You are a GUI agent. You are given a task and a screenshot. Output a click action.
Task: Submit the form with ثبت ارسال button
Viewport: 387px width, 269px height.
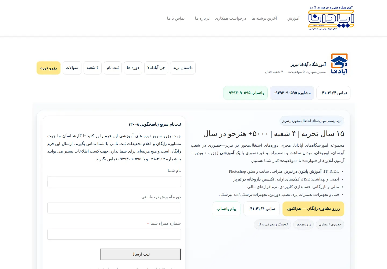(x=141, y=254)
